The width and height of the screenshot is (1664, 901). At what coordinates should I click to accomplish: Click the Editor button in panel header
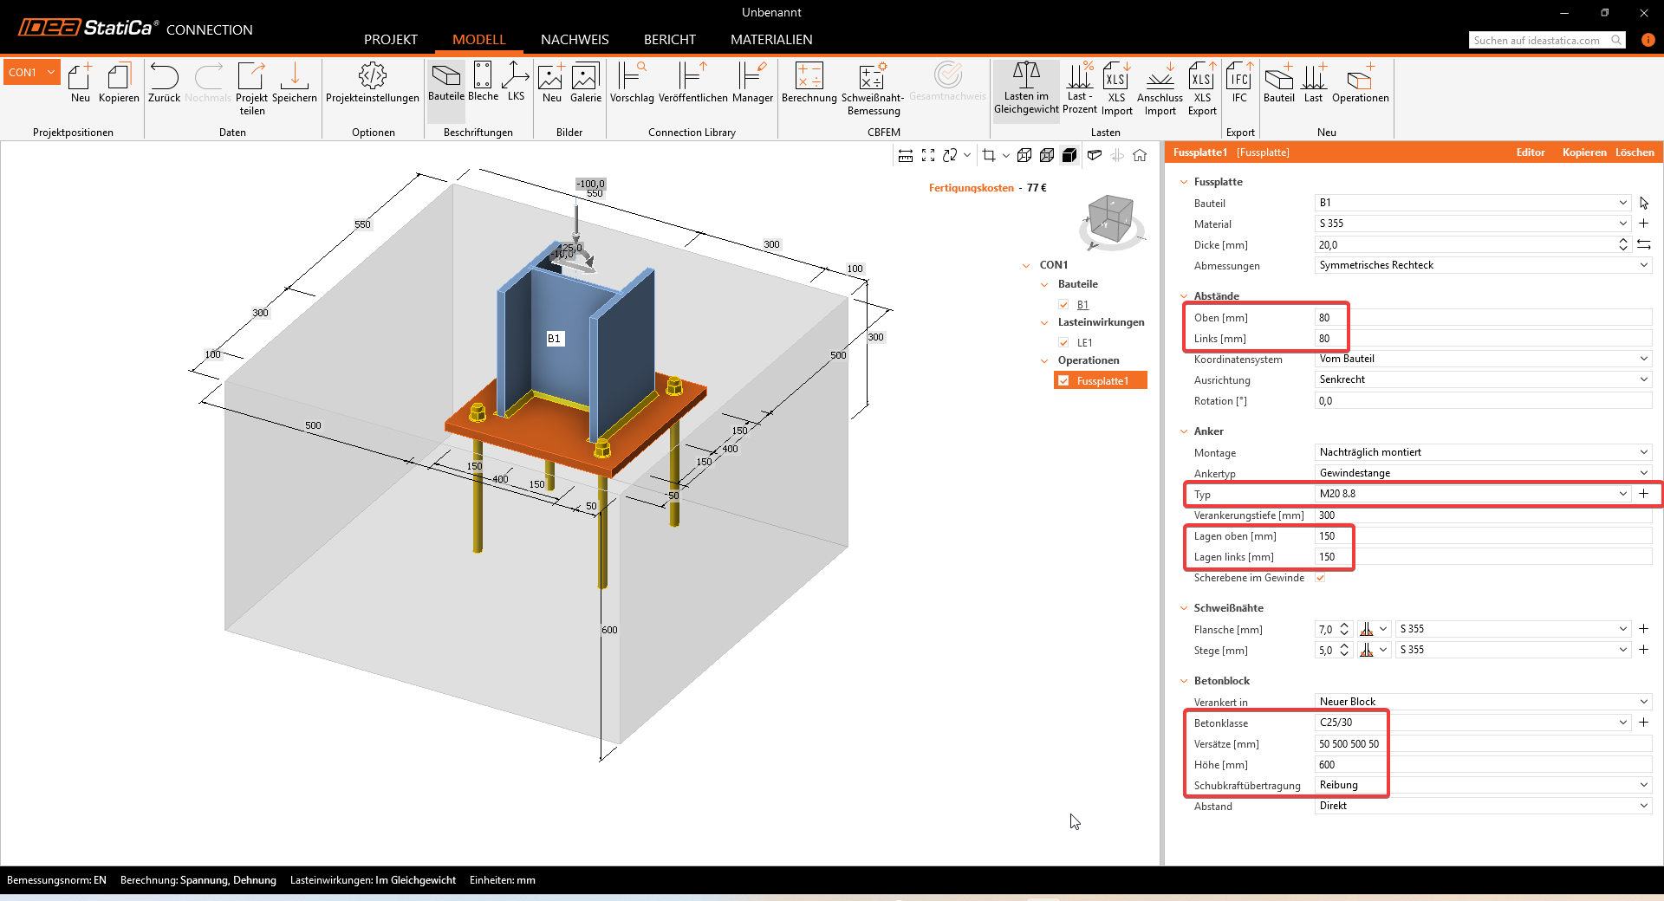coord(1530,152)
